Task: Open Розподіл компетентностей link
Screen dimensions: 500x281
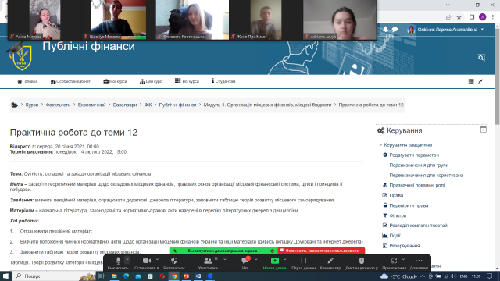Action: coord(419,226)
